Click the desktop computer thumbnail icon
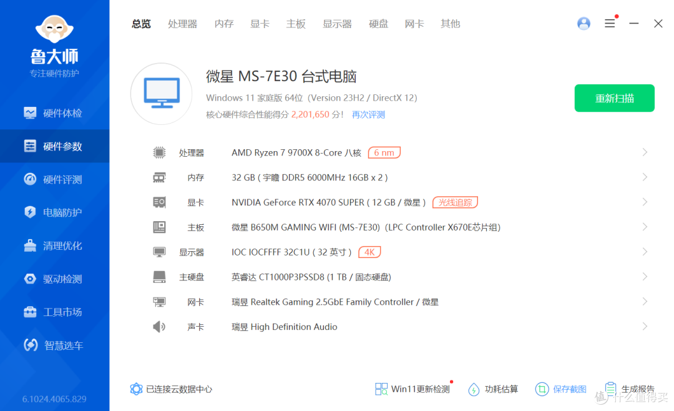The width and height of the screenshot is (674, 411). pyautogui.click(x=162, y=94)
